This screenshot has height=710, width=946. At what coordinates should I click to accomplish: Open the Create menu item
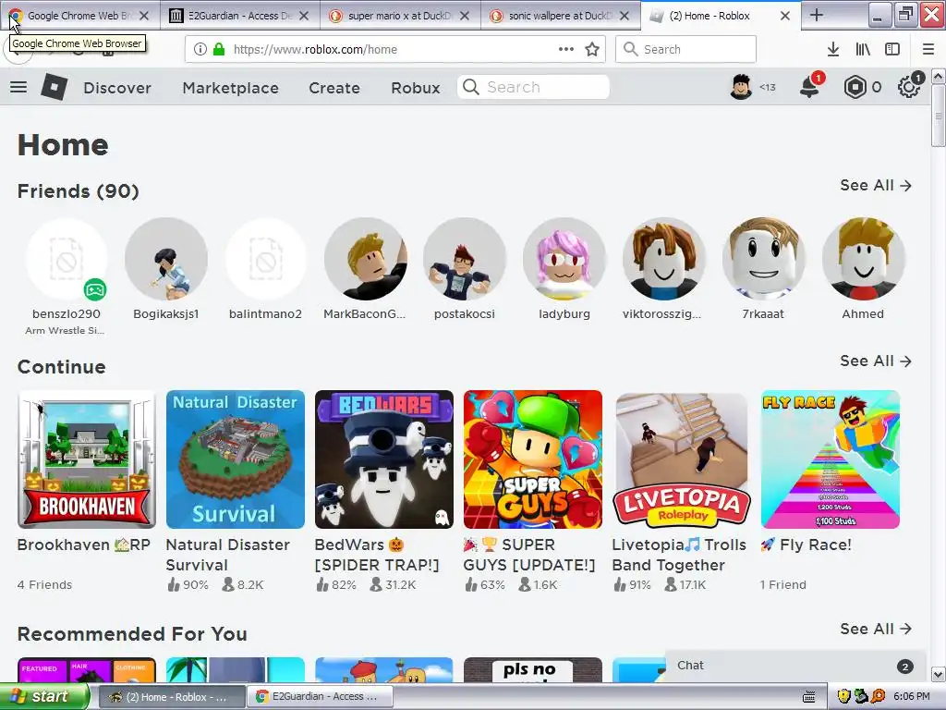(334, 88)
